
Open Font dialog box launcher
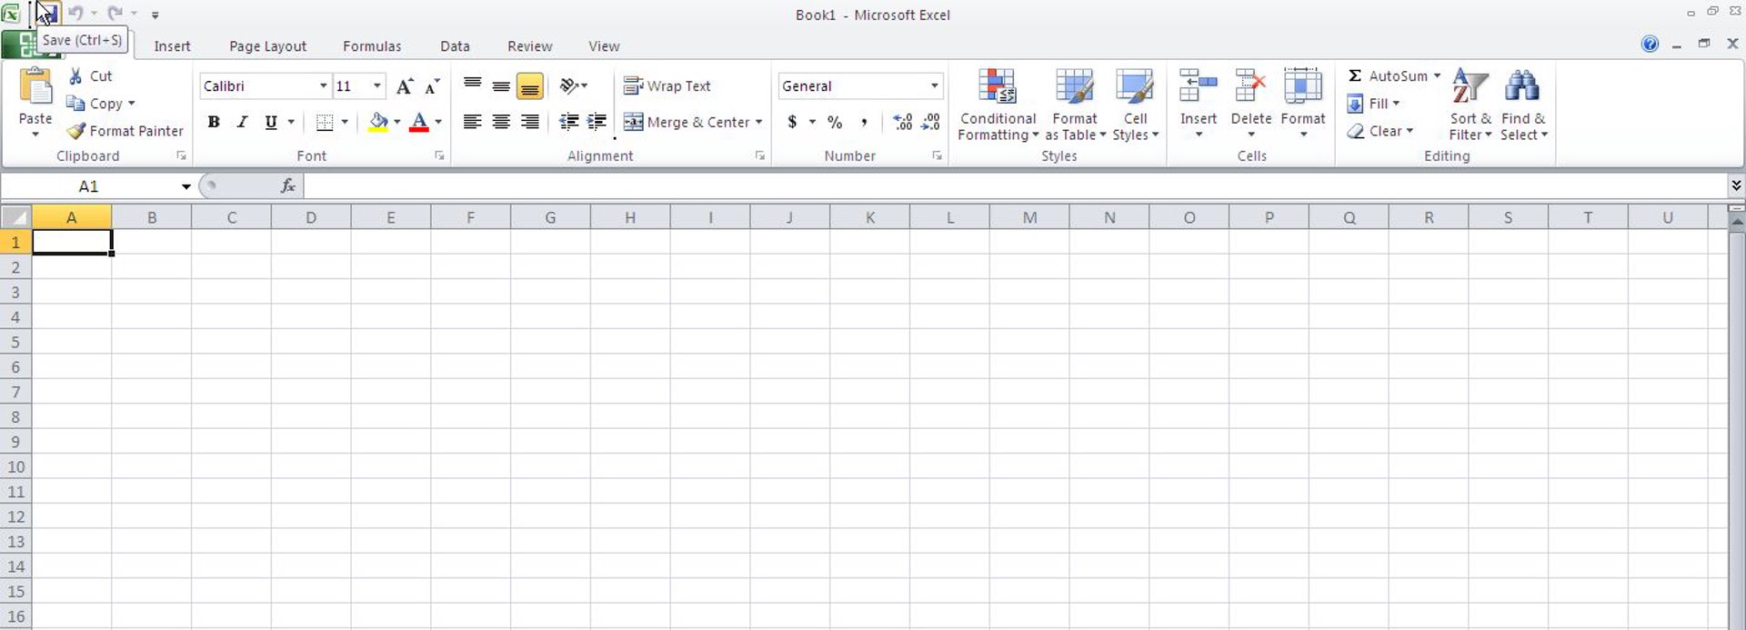[x=439, y=156]
